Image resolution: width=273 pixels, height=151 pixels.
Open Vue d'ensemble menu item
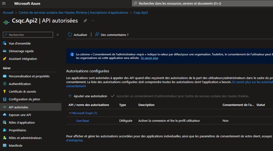tap(20, 43)
